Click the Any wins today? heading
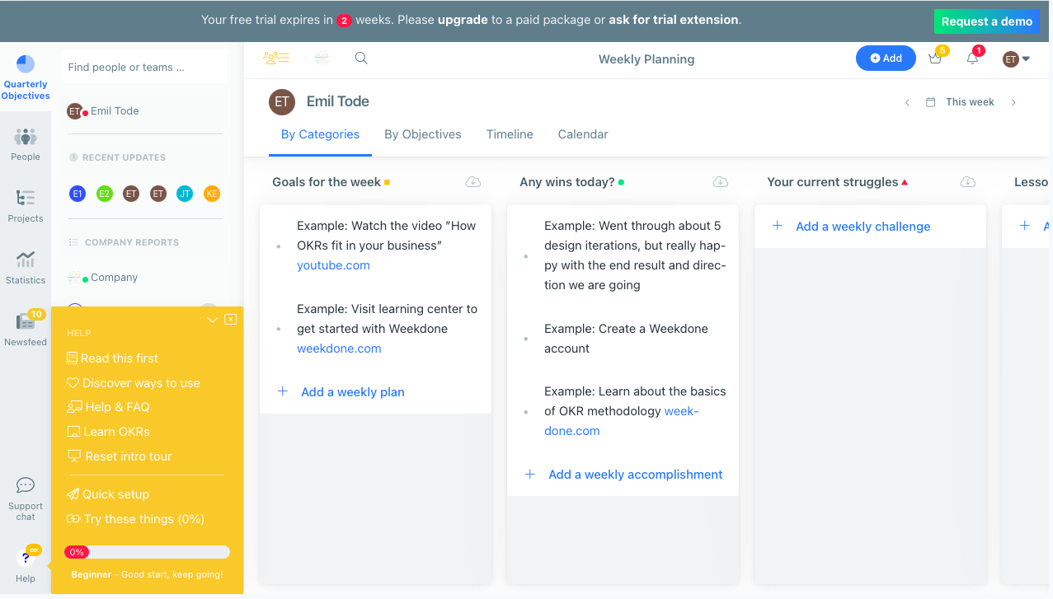 coord(567,182)
